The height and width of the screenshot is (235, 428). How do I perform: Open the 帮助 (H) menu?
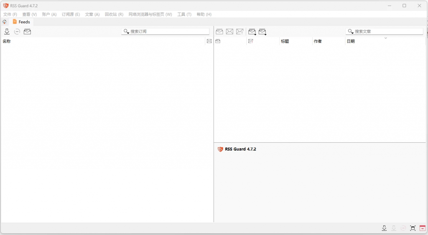click(204, 14)
